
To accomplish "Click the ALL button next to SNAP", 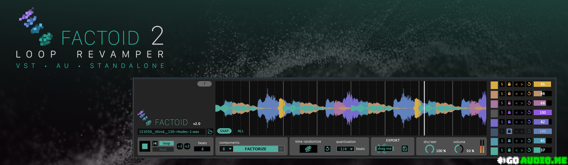I will [x=241, y=131].
